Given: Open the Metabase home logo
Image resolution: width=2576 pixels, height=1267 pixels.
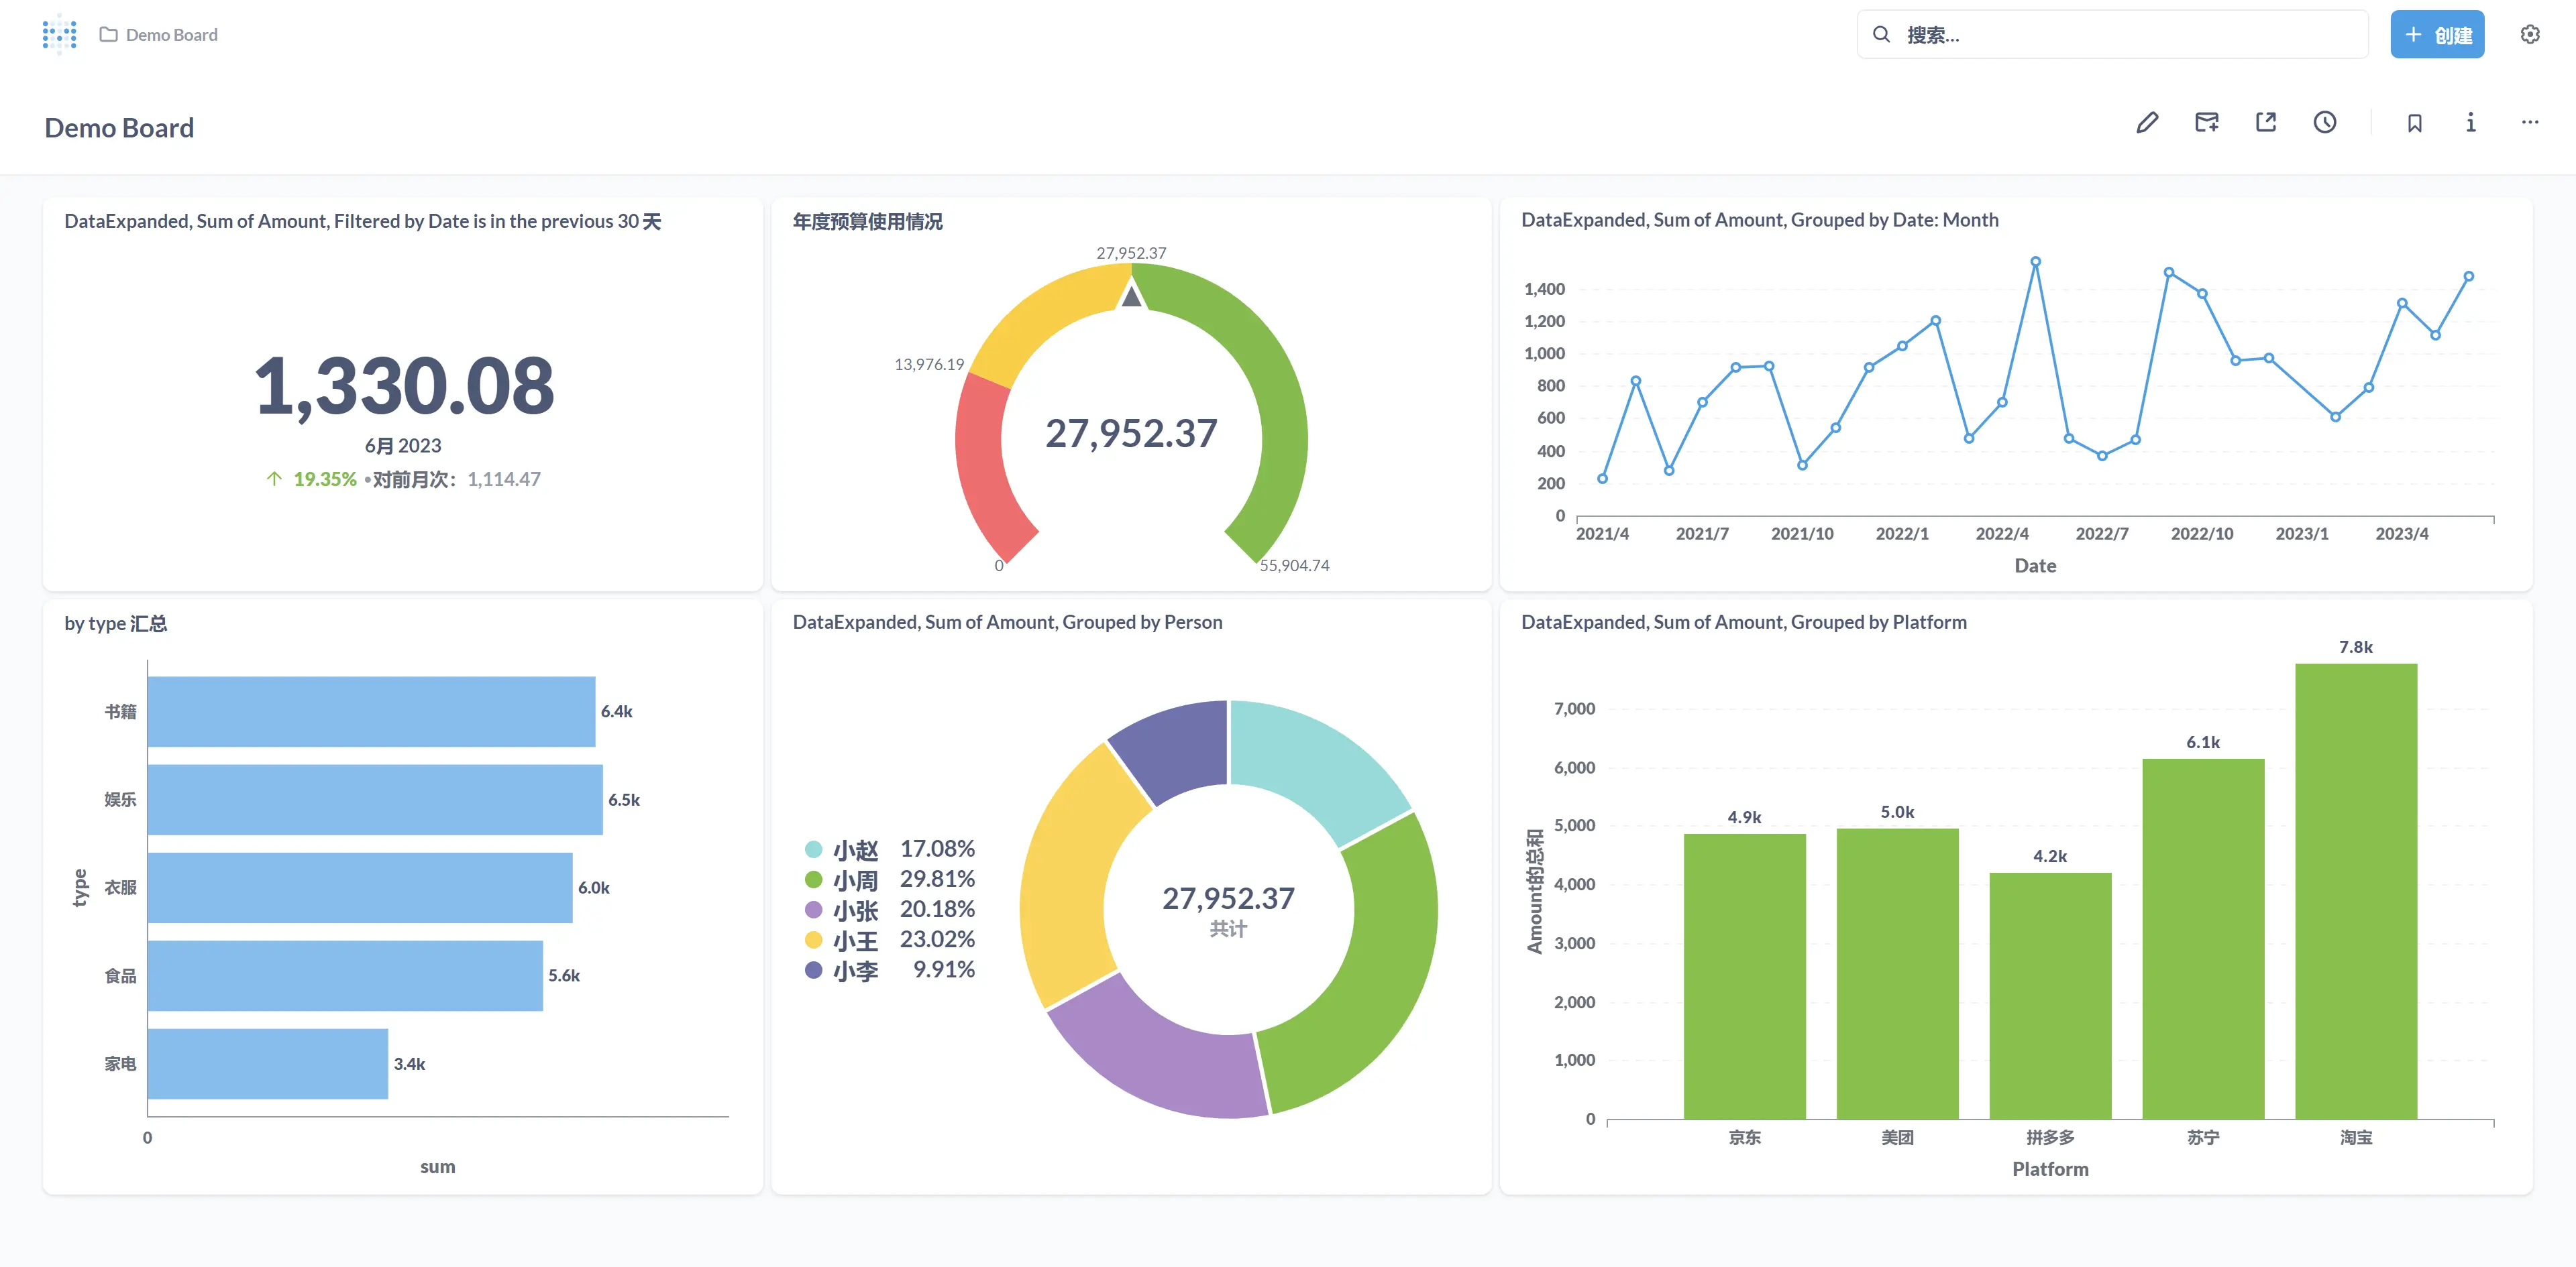Looking at the screenshot, I should pyautogui.click(x=60, y=34).
